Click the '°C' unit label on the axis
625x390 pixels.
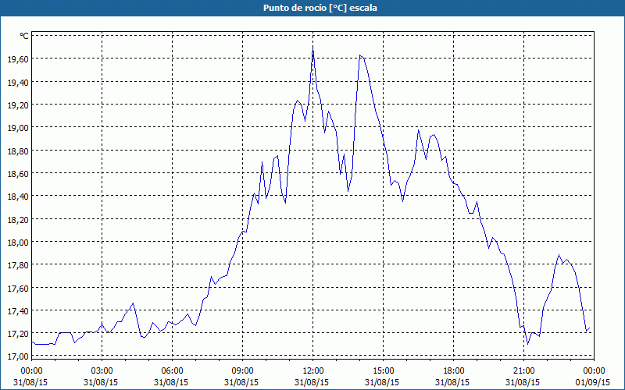click(x=24, y=36)
